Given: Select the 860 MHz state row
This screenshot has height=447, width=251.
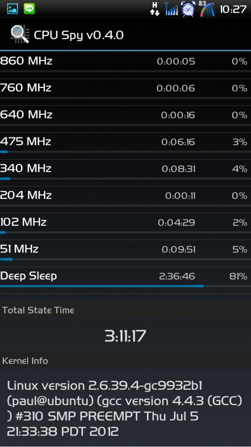Looking at the screenshot, I should (x=125, y=65).
